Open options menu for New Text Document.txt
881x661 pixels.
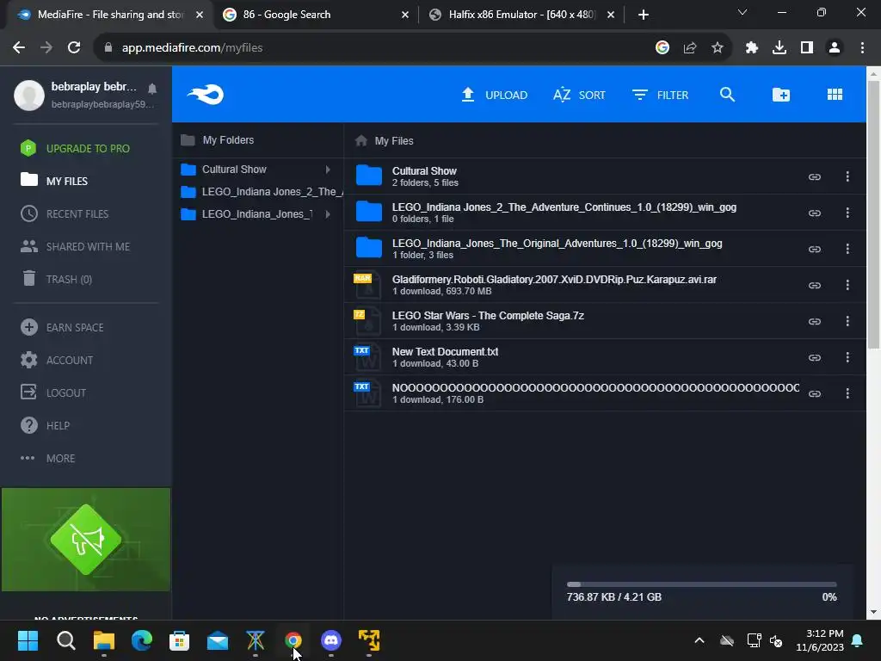(847, 357)
